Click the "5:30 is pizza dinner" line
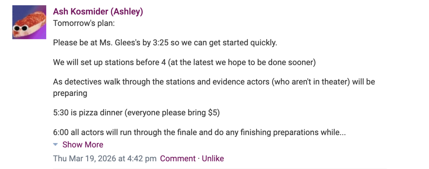 (136, 113)
